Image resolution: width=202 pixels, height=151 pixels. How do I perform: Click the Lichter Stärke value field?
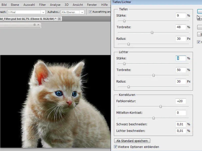[x=181, y=58]
